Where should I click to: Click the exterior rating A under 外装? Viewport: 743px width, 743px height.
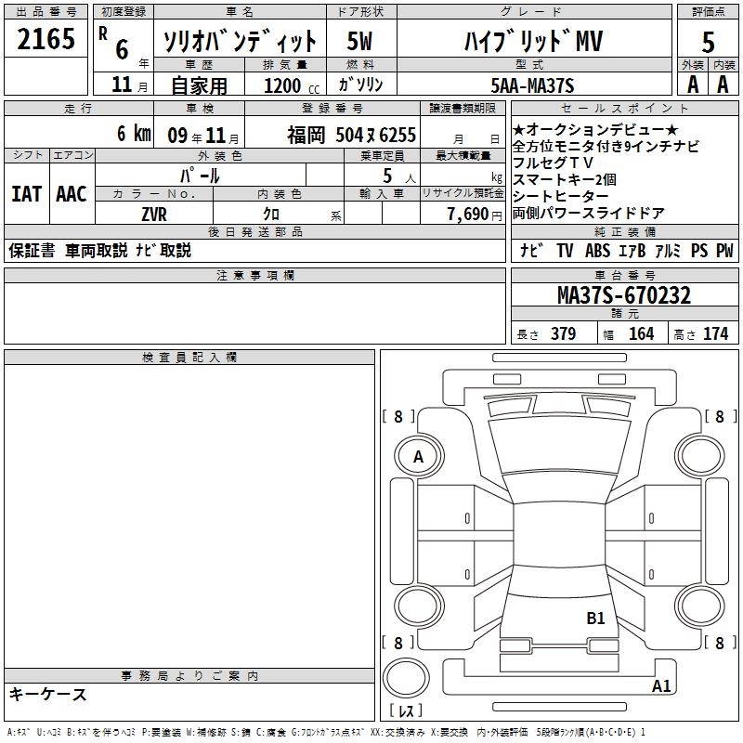click(693, 85)
